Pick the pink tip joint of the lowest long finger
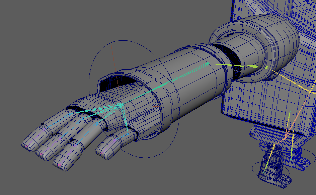316x195 pixels. click(x=59, y=165)
